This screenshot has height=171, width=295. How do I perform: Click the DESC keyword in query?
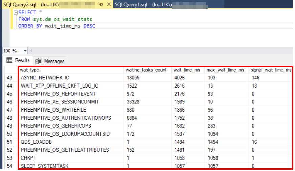tap(89, 26)
